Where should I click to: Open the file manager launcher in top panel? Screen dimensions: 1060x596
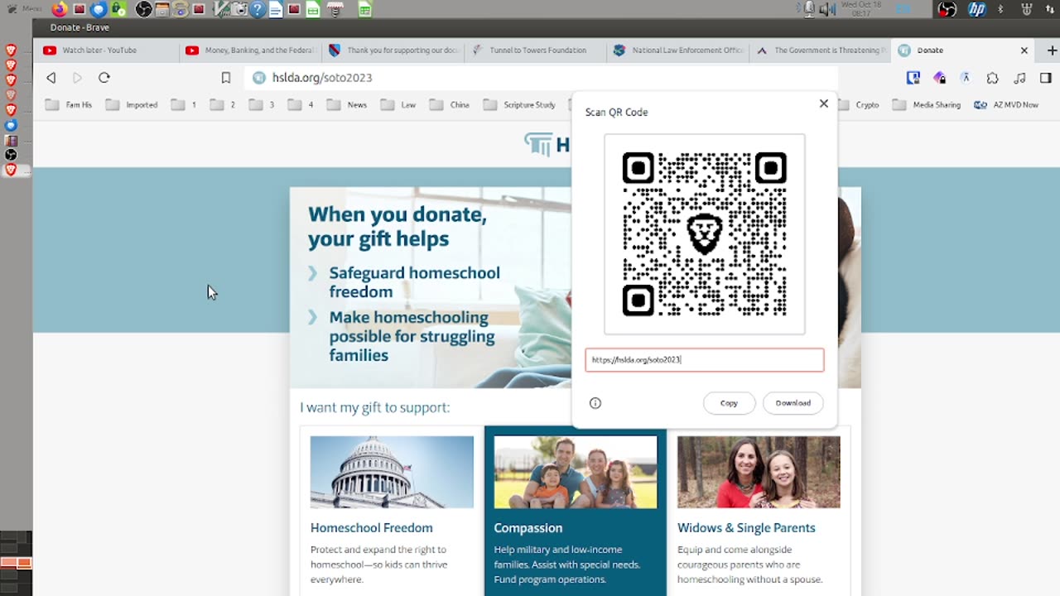tap(162, 10)
